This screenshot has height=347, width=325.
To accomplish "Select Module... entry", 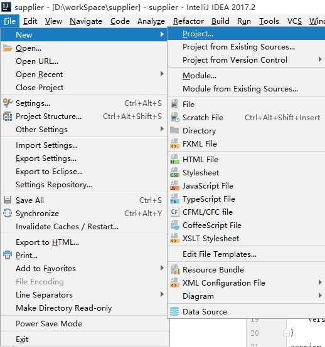I will point(246,76).
